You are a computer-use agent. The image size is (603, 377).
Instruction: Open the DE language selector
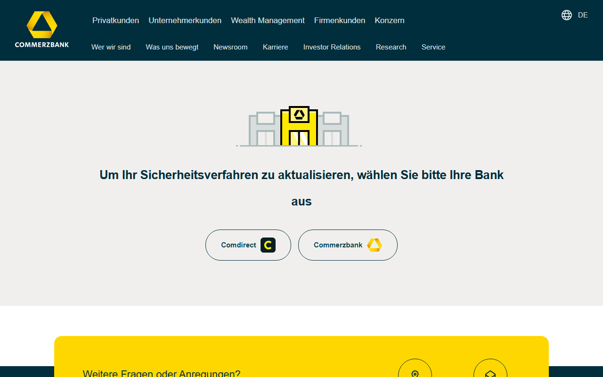click(x=583, y=15)
